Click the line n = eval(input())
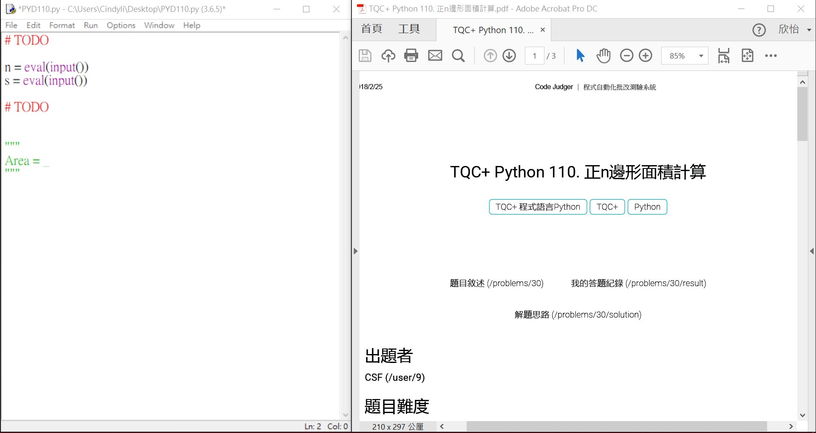This screenshot has height=433, width=816. [x=47, y=67]
